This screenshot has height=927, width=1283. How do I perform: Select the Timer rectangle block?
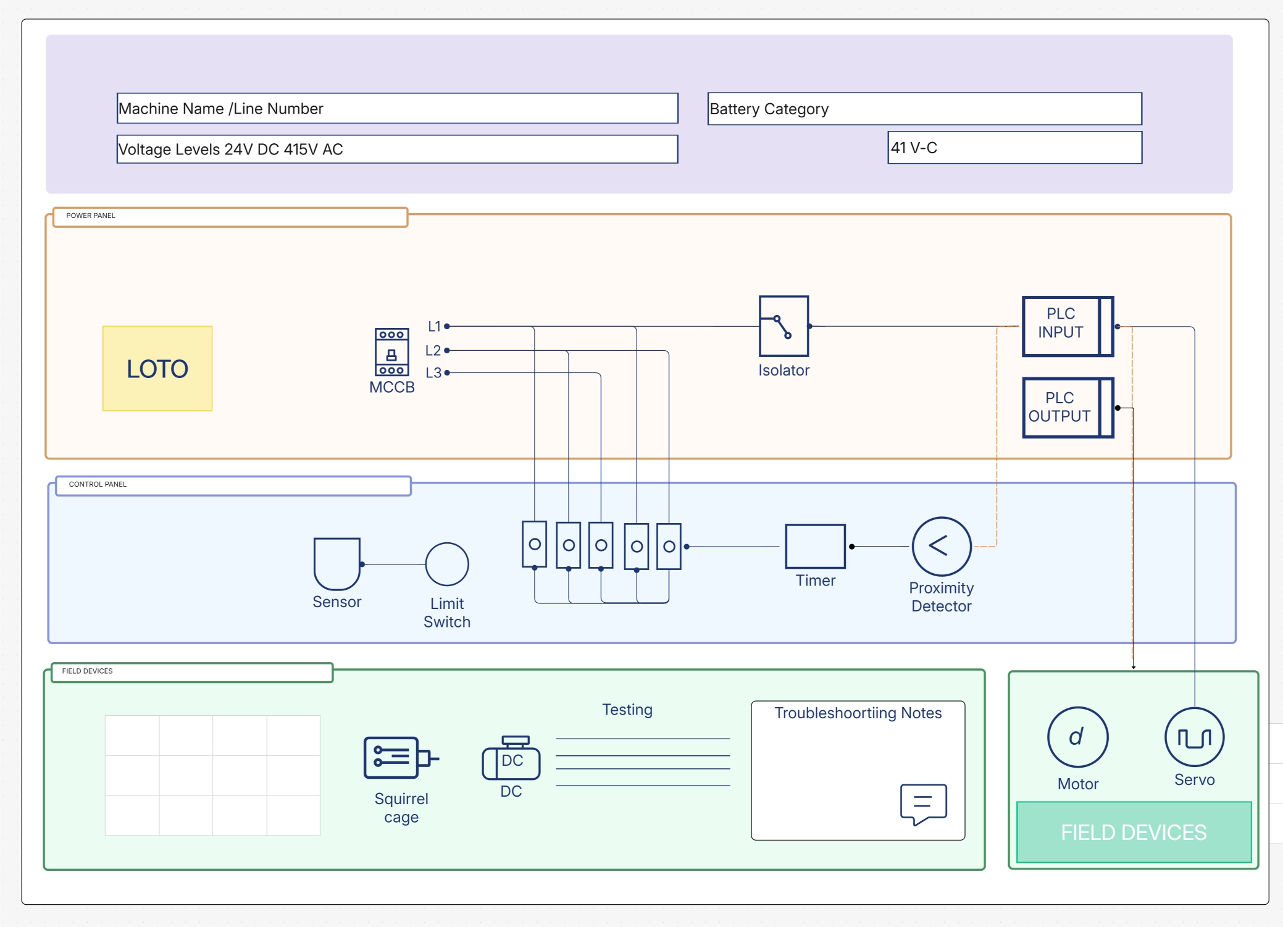[x=815, y=547]
